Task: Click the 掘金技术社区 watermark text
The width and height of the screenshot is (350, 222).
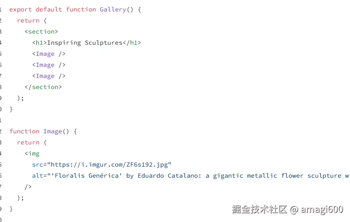Action: [259, 209]
